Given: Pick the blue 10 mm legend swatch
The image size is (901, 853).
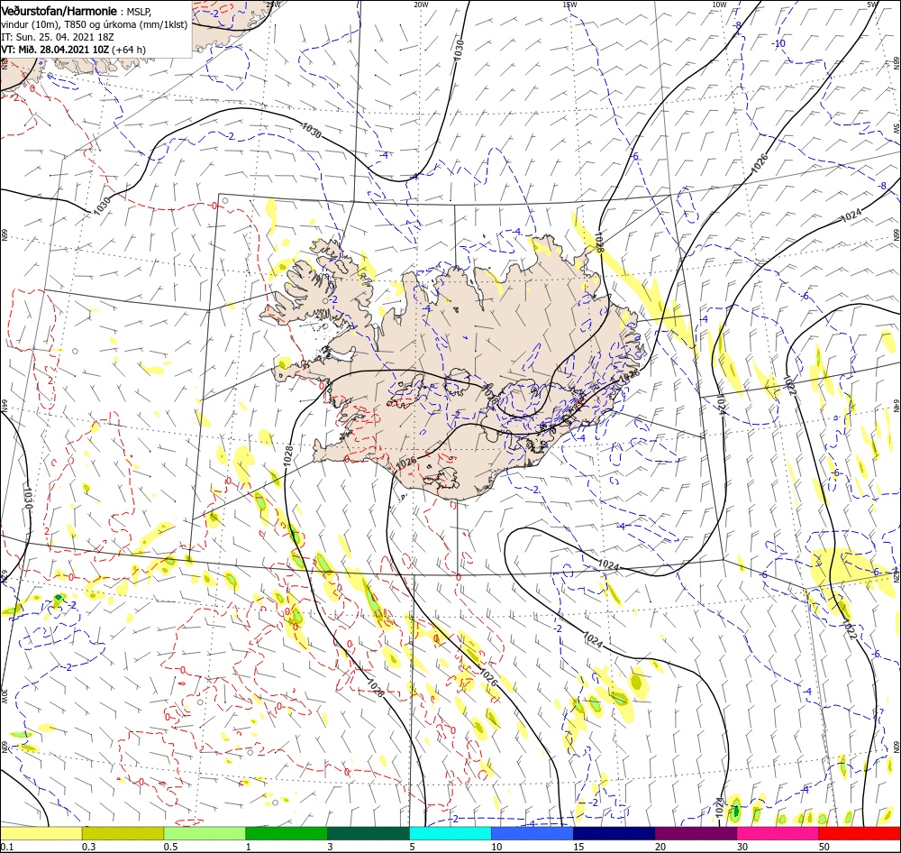Looking at the screenshot, I should point(532,833).
